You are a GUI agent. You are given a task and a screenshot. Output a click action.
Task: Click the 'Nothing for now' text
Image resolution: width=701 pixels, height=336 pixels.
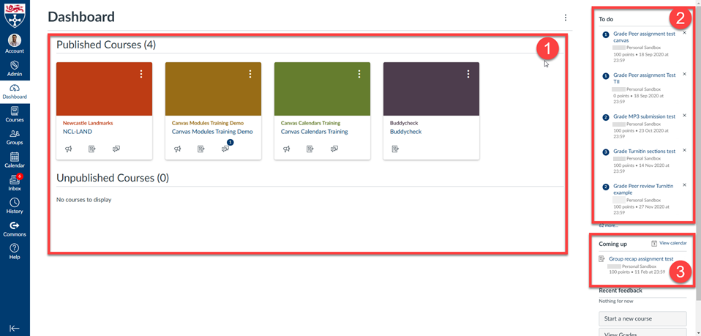click(615, 301)
